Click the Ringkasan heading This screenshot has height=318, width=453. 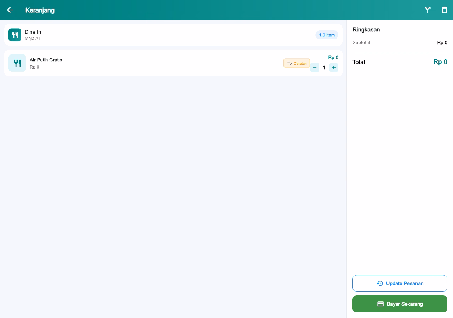pyautogui.click(x=366, y=30)
